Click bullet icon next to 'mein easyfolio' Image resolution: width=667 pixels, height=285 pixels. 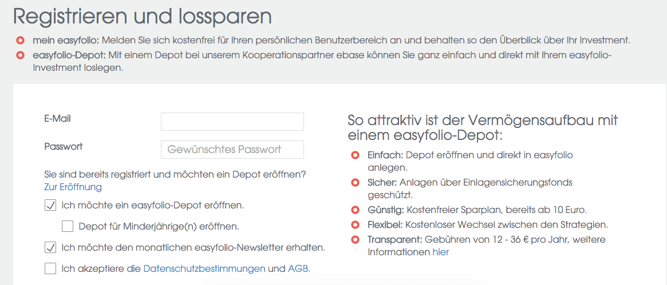[x=19, y=41]
